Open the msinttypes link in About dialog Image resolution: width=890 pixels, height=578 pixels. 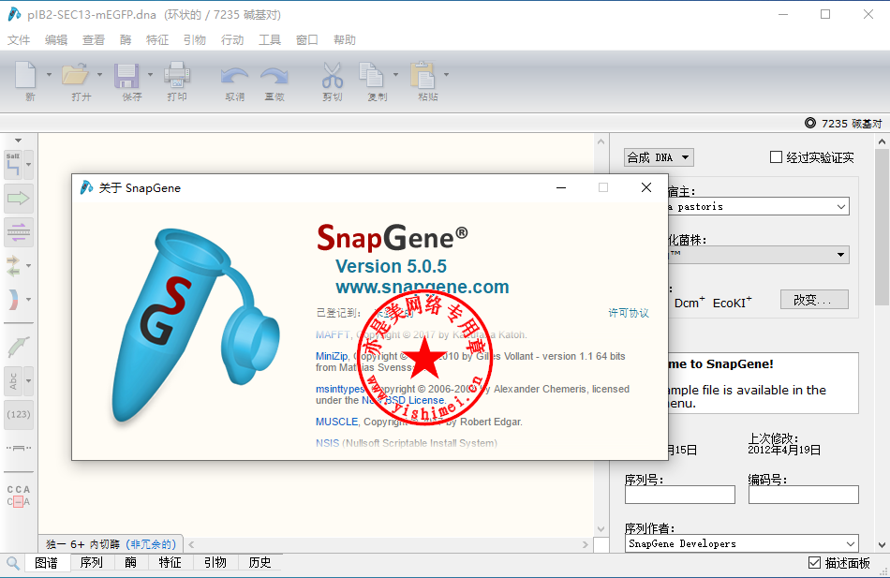pos(340,389)
